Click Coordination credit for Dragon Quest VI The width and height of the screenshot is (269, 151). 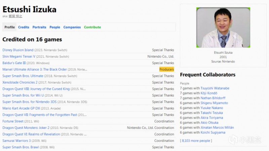click(164, 134)
